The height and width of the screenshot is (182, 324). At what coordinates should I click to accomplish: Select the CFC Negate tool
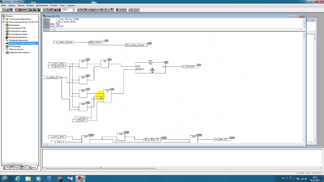point(105,10)
